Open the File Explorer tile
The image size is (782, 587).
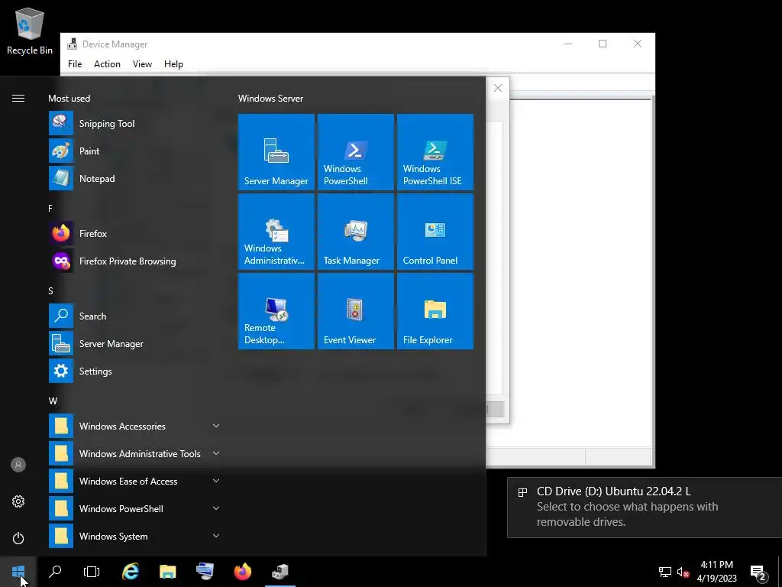click(435, 311)
